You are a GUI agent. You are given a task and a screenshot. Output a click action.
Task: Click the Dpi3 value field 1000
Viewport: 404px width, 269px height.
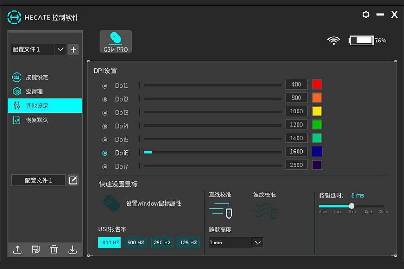coord(297,111)
